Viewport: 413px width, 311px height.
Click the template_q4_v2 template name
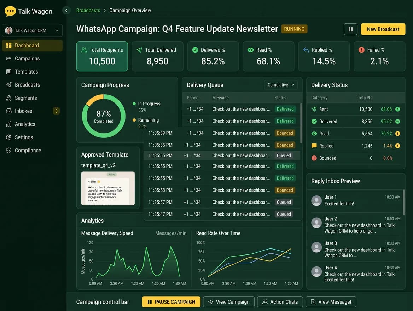[98, 165]
